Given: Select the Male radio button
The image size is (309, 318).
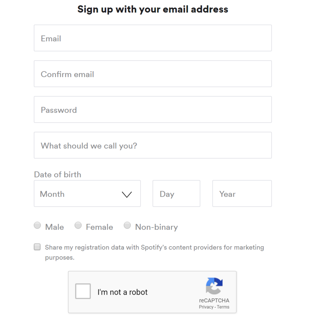Looking at the screenshot, I should [x=37, y=225].
